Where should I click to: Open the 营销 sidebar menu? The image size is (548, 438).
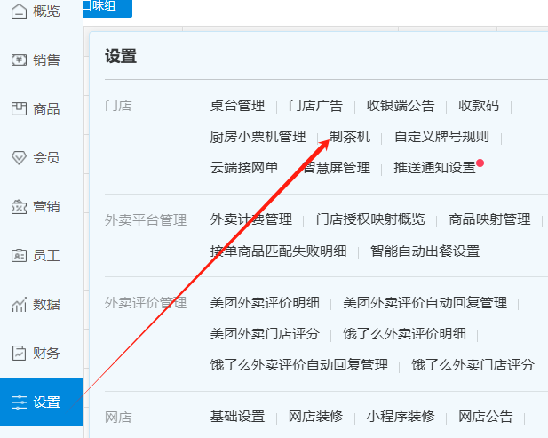(x=42, y=207)
